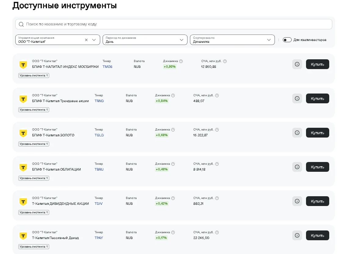Image resolution: width=339 pixels, height=254 pixels.
Task: Click T-Капитал logo in TPAY row
Action: pos(23,236)
